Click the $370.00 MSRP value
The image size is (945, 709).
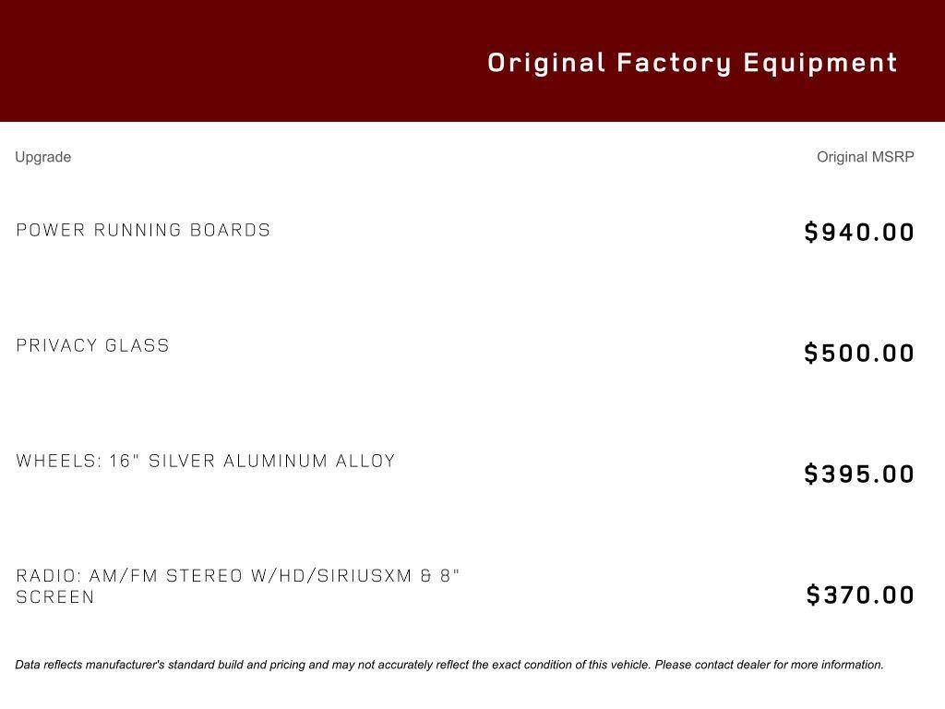(860, 595)
